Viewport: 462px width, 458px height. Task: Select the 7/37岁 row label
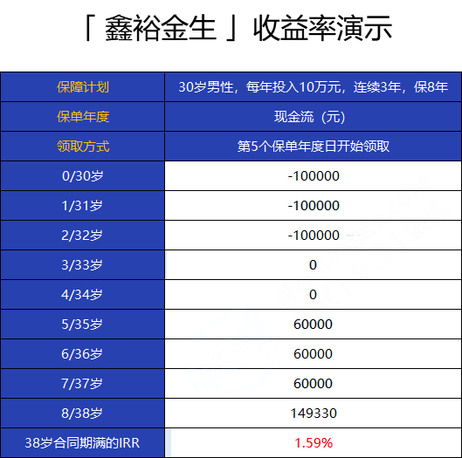point(82,384)
